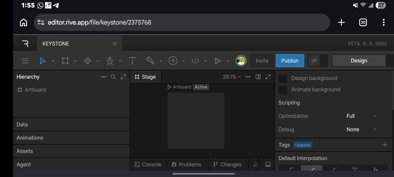The width and height of the screenshot is (394, 177).
Task: Open the Hierarchy panel more options
Action: tap(103, 77)
